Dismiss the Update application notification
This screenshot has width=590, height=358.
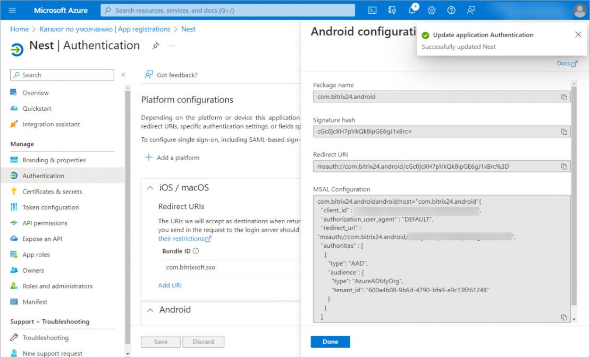point(578,34)
